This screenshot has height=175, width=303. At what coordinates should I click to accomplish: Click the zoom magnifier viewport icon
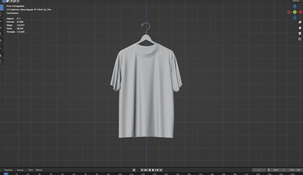pos(300,22)
